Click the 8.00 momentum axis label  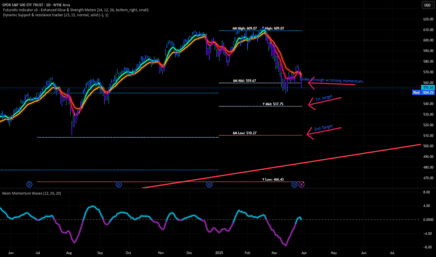click(427, 192)
